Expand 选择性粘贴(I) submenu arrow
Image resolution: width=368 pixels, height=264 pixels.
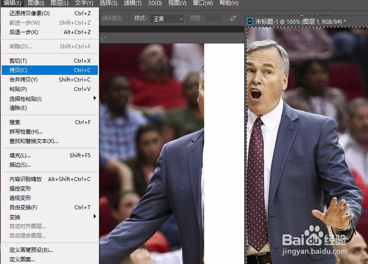(95, 98)
